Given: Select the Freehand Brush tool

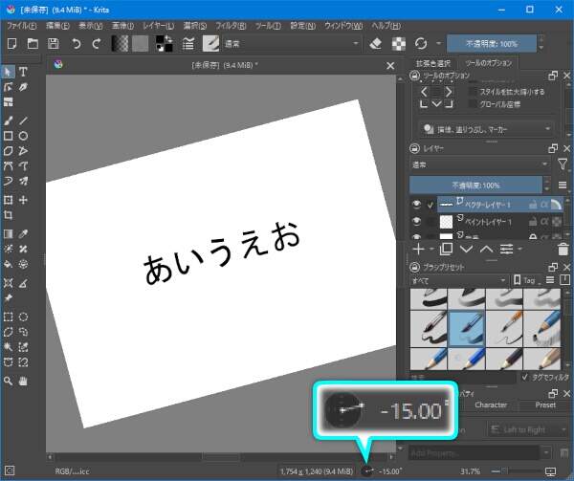Looking at the screenshot, I should click(x=9, y=120).
